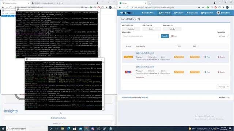Open the New Analysis page in Cortex
Screen dimensions: 234x131
(x=148, y=13)
